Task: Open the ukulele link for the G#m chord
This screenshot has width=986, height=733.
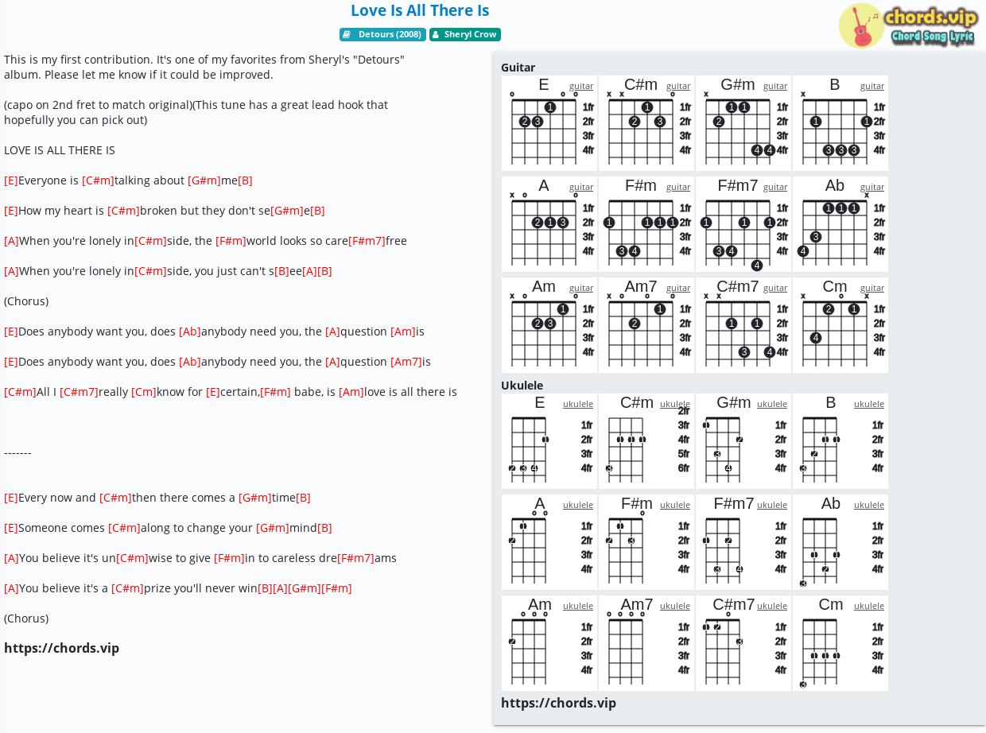Action: click(x=772, y=404)
